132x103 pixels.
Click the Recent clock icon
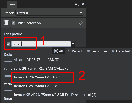click(69, 51)
